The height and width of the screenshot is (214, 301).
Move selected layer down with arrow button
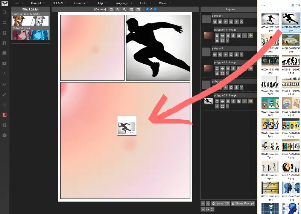click(208, 203)
